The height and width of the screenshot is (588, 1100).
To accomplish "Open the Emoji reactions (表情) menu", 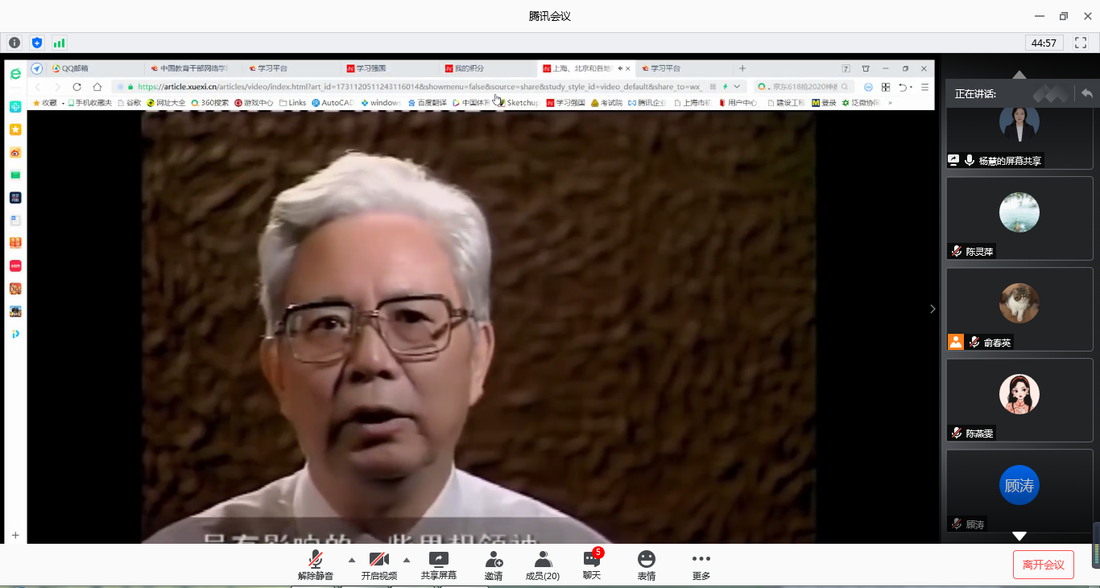I will (646, 565).
